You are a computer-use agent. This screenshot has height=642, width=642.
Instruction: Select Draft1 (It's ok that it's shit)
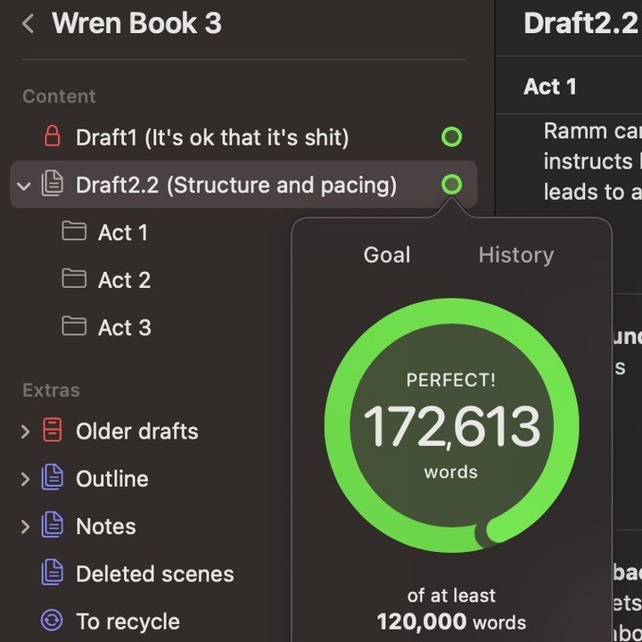tap(243, 137)
